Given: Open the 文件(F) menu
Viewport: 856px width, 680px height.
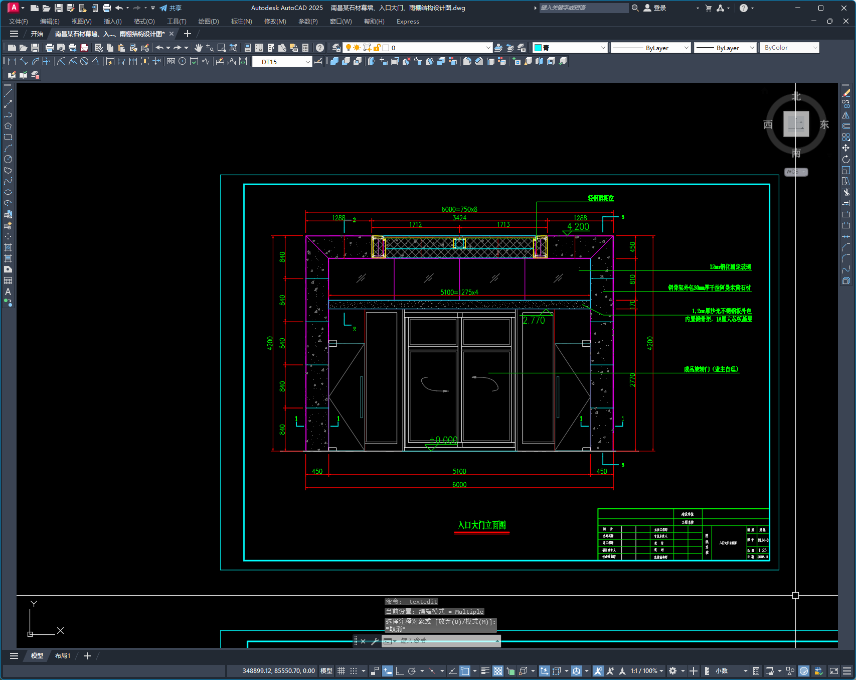Looking at the screenshot, I should click(x=19, y=22).
